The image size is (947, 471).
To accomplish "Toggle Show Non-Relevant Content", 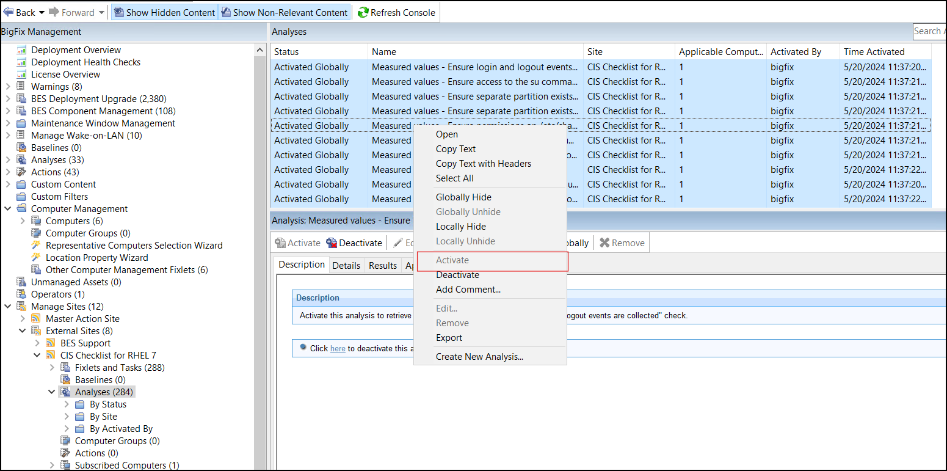I will click(x=285, y=12).
